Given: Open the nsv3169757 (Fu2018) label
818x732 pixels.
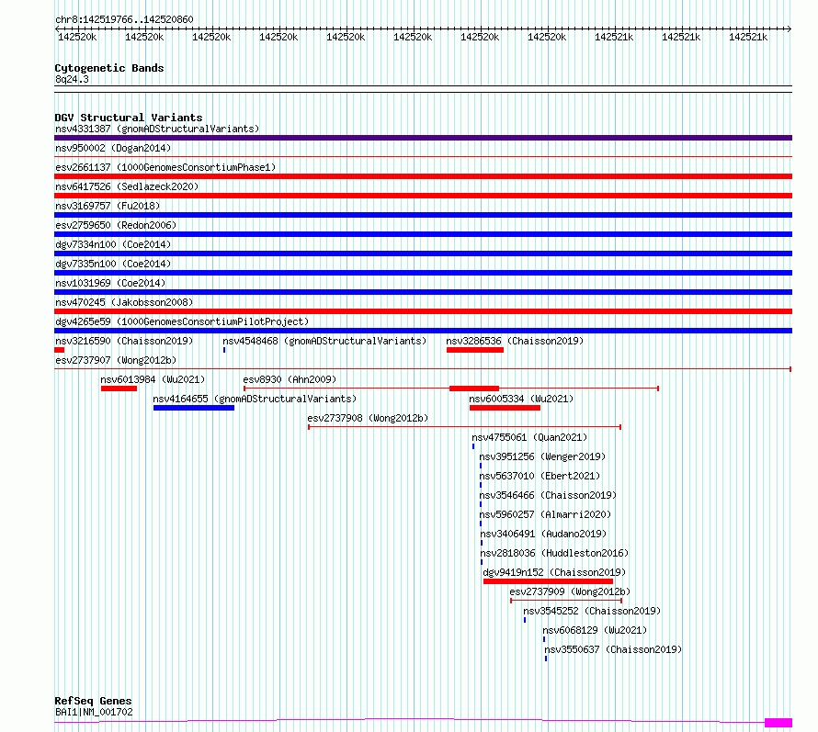Looking at the screenshot, I should click(108, 206).
